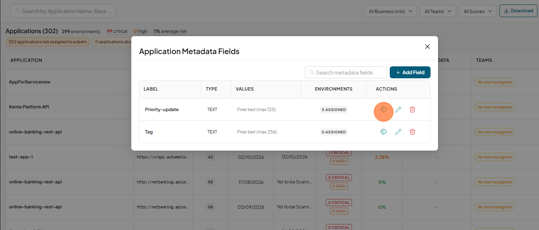Open the All Scores dropdown
The width and height of the screenshot is (539, 230).
(478, 11)
